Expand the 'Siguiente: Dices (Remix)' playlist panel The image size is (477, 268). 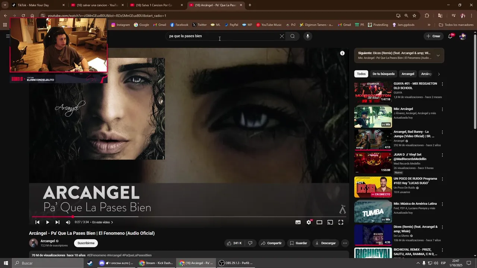(438, 55)
